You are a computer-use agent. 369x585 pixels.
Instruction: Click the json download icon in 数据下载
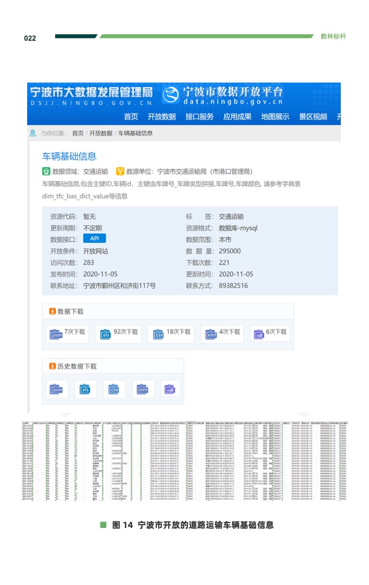[56, 335]
